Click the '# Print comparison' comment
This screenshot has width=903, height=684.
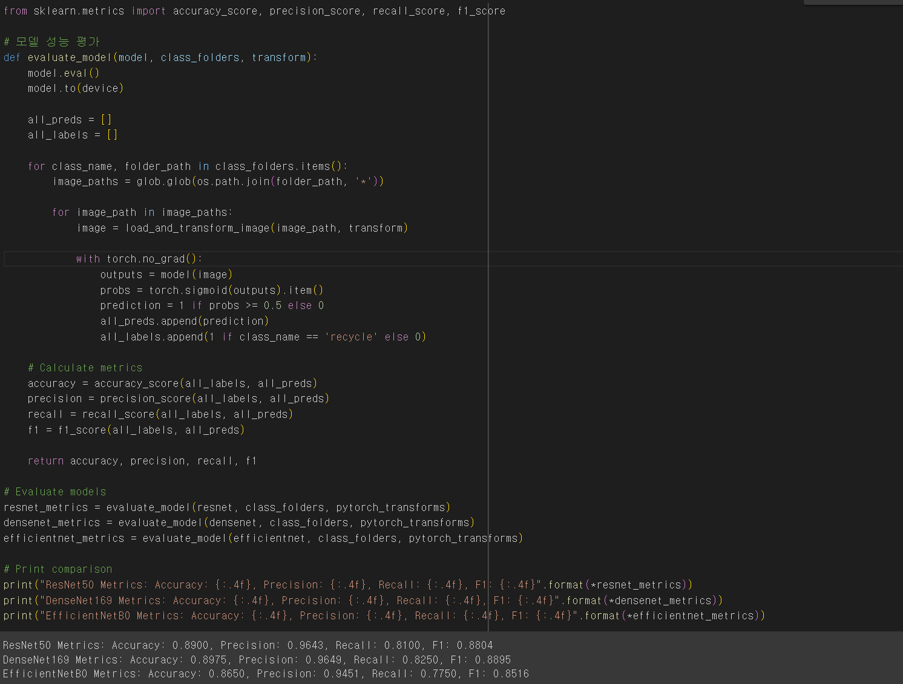coord(57,569)
